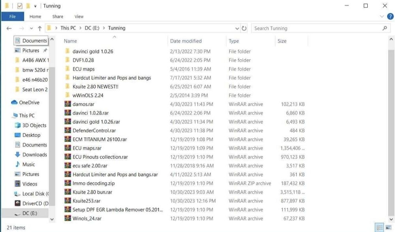Expand the ribbon with the chevron

click(382, 17)
